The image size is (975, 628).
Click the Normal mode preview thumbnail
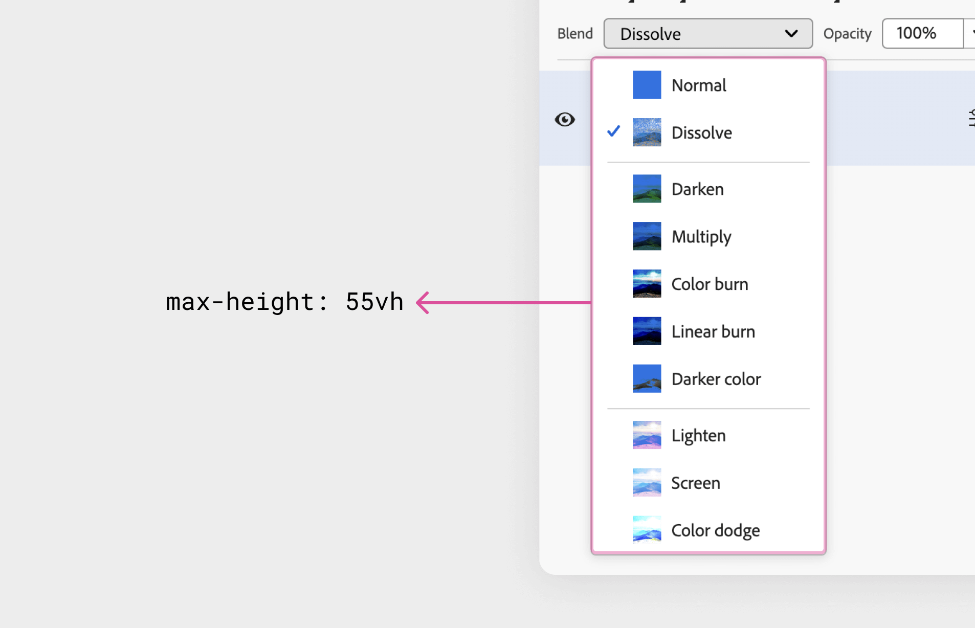coord(647,85)
